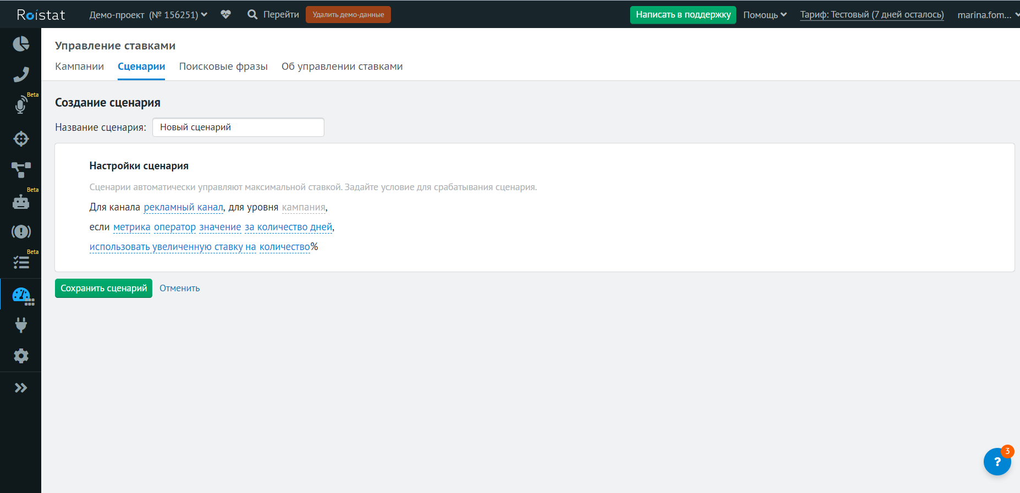Click the Отменить link
1020x493 pixels.
coord(179,288)
